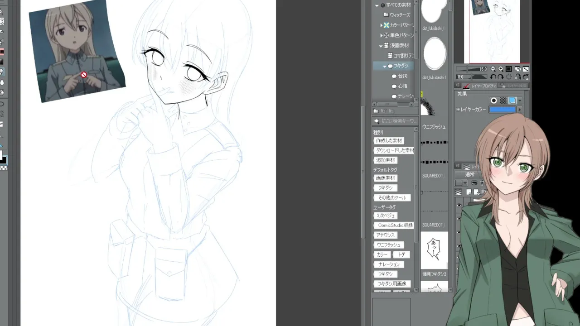This screenshot has width=580, height=326.
Task: Select the 爆発フキダシ2 balloon material thumbnail
Action: click(x=435, y=250)
